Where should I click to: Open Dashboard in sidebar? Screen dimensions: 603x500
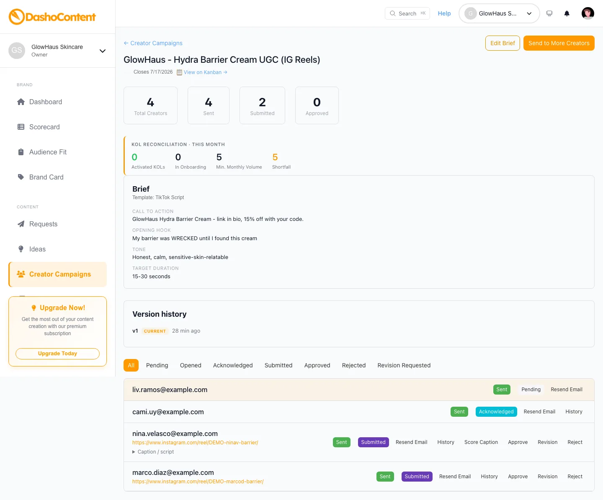click(58, 102)
